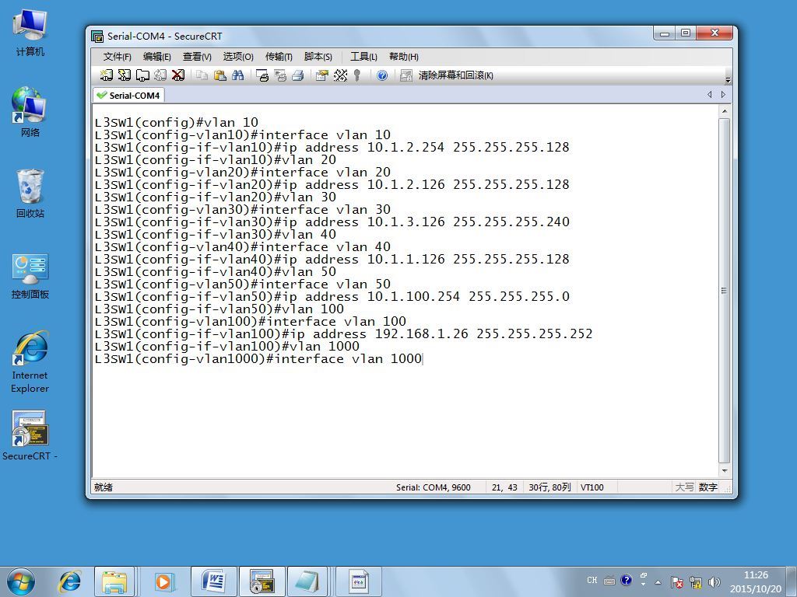Viewport: 797px width, 597px height.
Task: Open the 计算机 desktop icon
Action: click(30, 33)
